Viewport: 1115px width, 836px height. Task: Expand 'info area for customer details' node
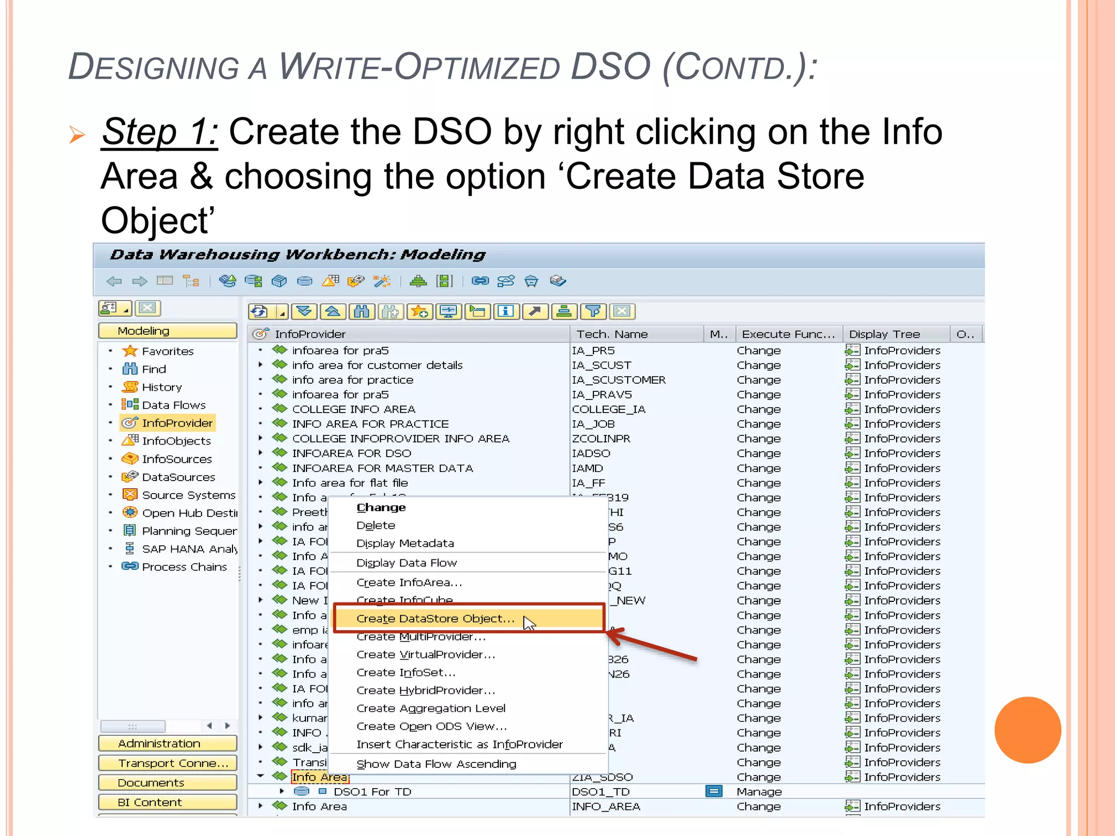click(x=260, y=365)
